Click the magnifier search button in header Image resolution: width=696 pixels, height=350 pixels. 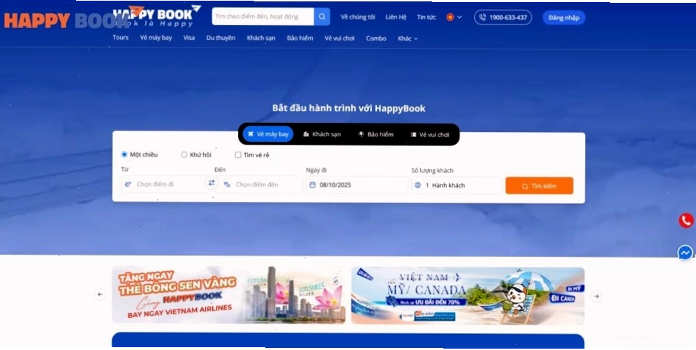point(322,17)
